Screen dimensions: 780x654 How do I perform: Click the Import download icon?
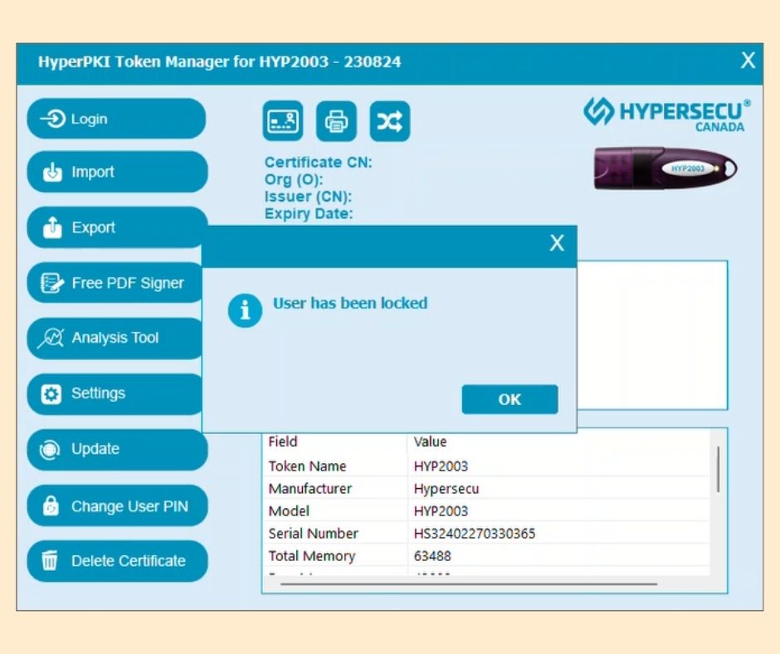[52, 172]
